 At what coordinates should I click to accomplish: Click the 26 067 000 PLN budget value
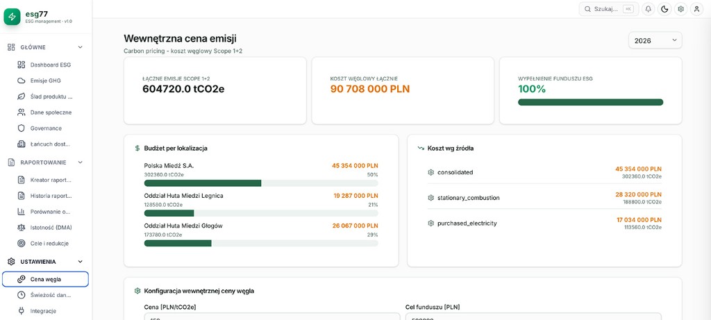[355, 226]
